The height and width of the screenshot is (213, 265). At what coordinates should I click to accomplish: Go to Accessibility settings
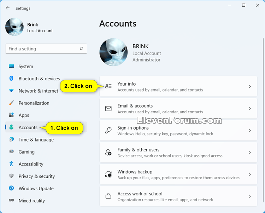[x=46, y=164]
